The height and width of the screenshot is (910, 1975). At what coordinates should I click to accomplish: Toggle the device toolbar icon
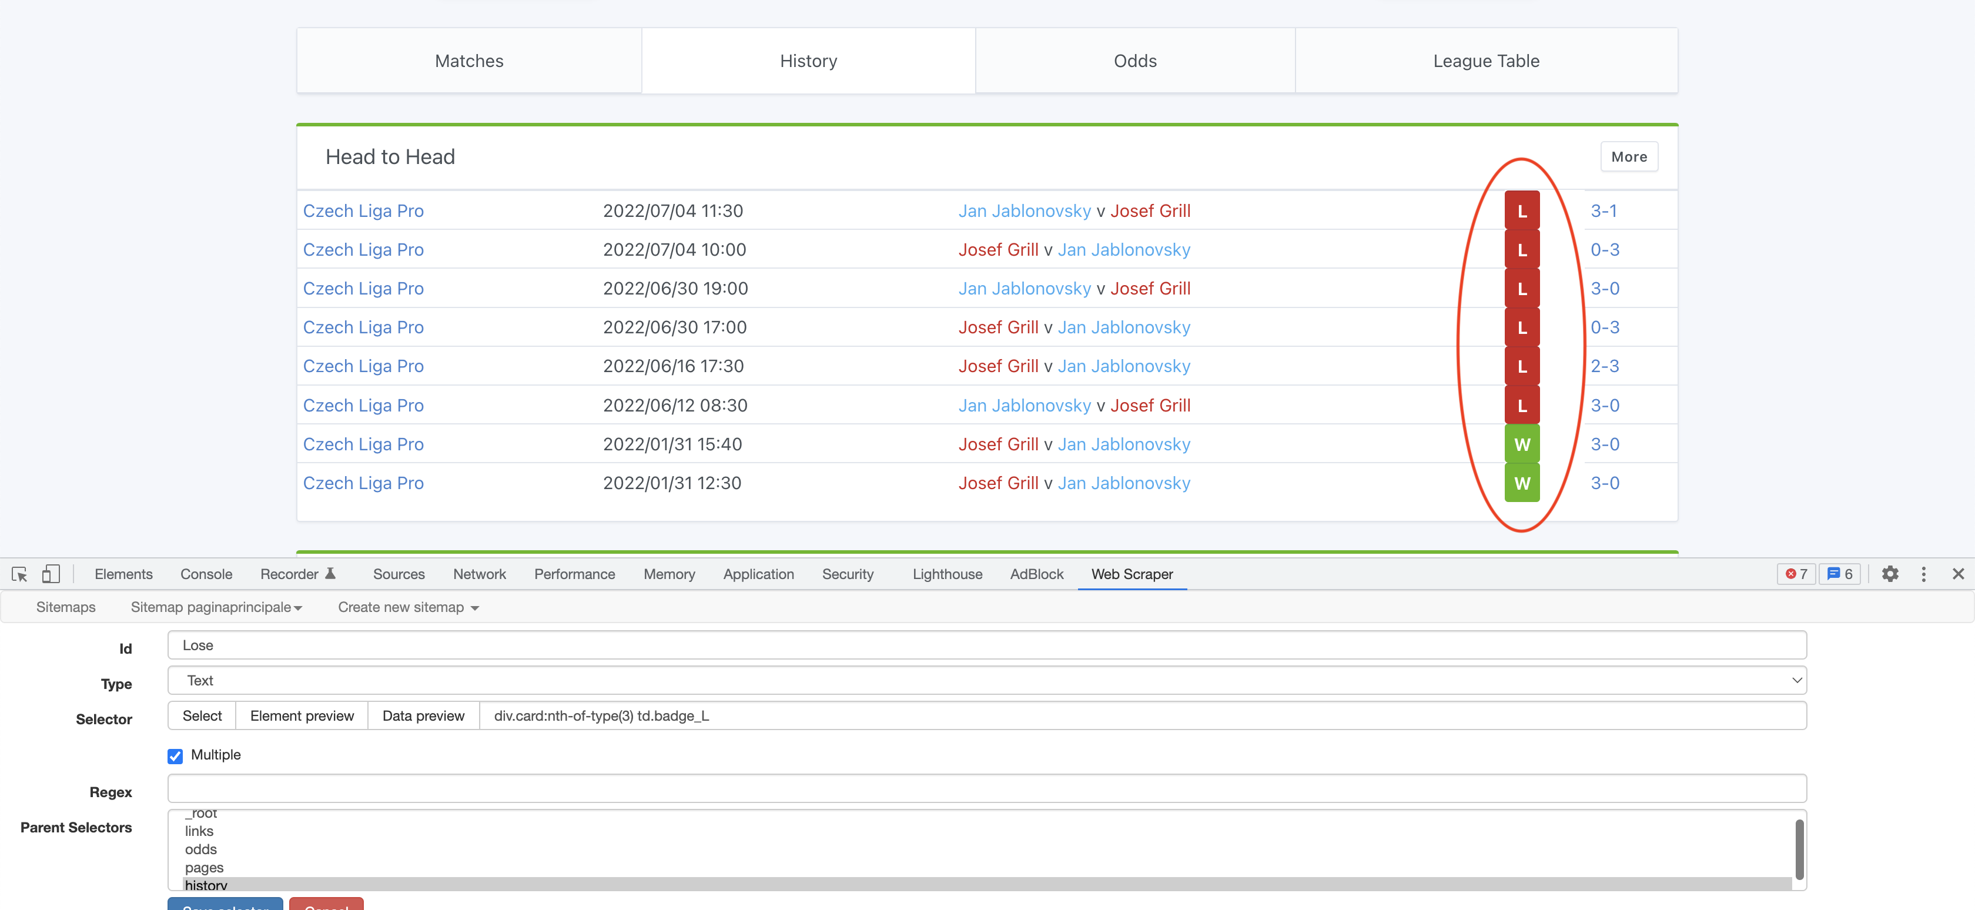coord(51,574)
